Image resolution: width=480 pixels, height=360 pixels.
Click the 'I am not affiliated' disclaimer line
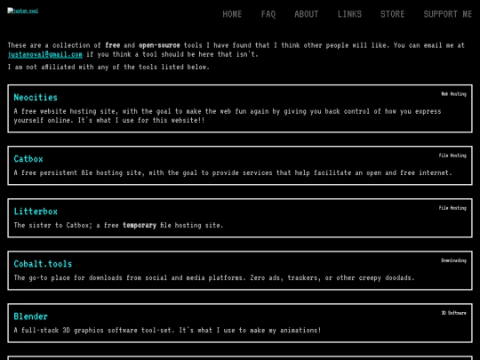(x=108, y=67)
